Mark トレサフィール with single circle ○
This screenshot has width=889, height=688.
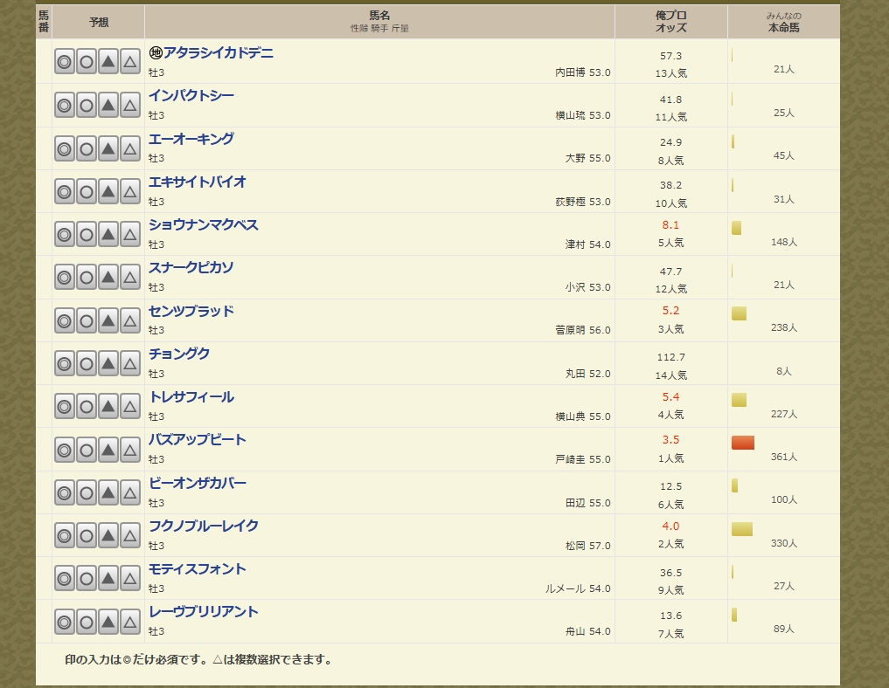(87, 407)
